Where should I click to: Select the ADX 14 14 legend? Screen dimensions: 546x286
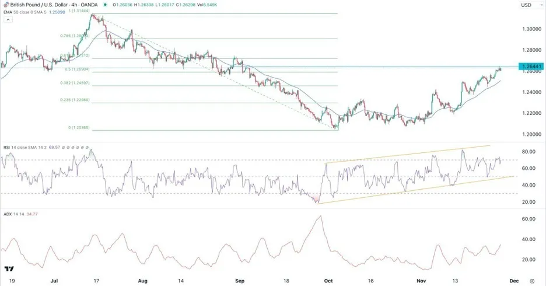click(x=20, y=214)
